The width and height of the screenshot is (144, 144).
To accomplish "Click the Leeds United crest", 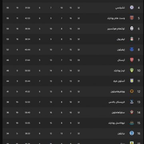I will pos(132,70).
